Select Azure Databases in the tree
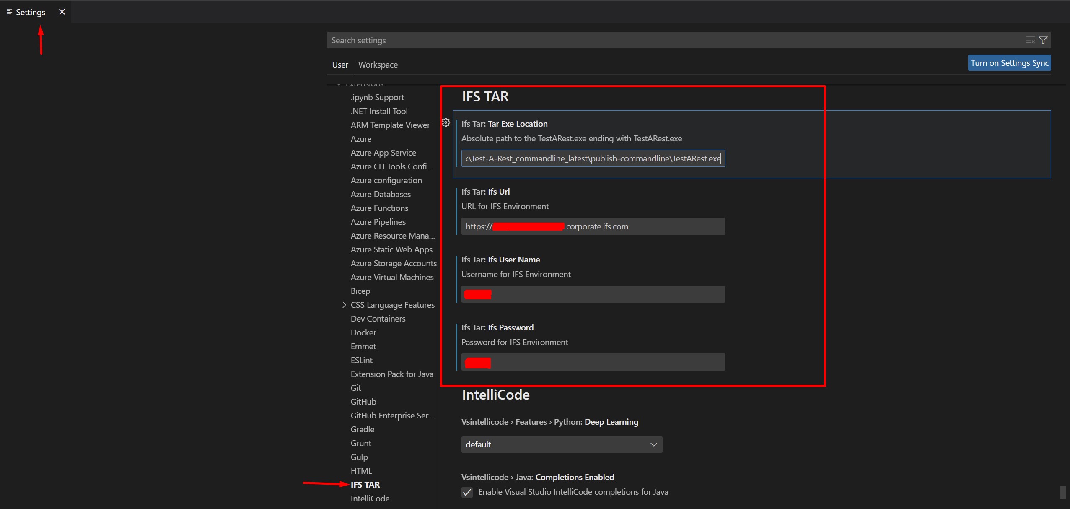The width and height of the screenshot is (1070, 509). [x=381, y=194]
